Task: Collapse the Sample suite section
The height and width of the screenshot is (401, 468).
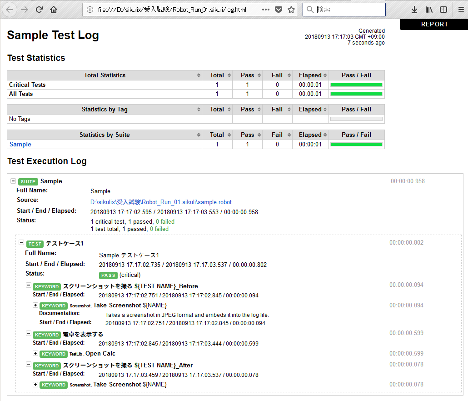Action: 13,181
